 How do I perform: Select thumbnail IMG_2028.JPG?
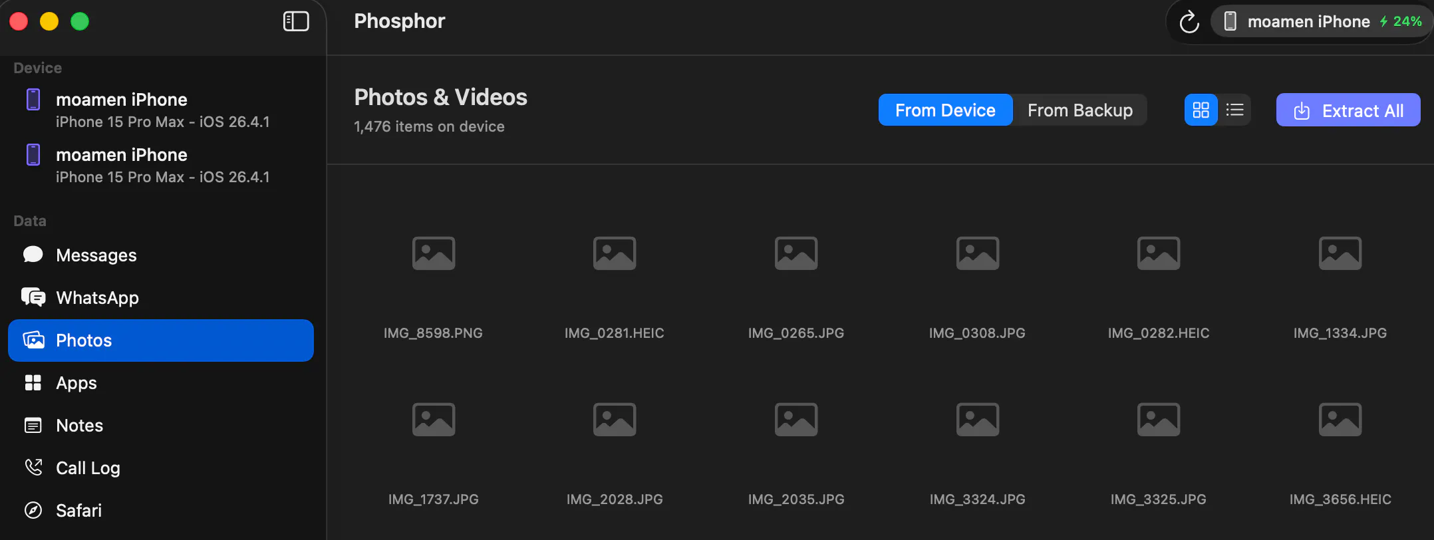(x=615, y=420)
